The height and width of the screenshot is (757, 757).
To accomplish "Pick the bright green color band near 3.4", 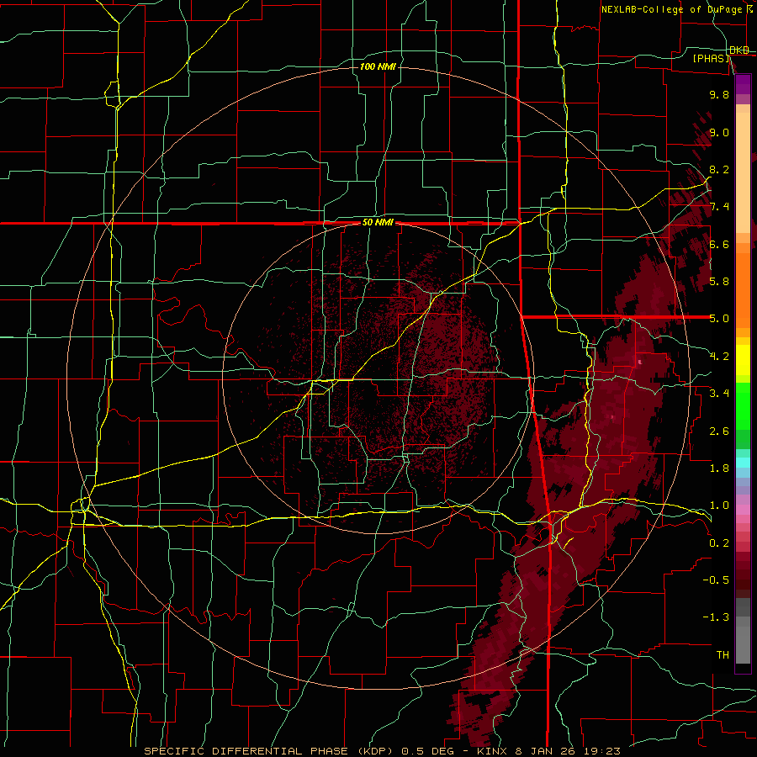I will click(x=743, y=406).
